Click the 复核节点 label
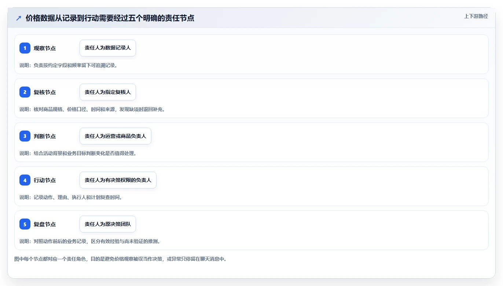The height and width of the screenshot is (286, 503). (45, 92)
